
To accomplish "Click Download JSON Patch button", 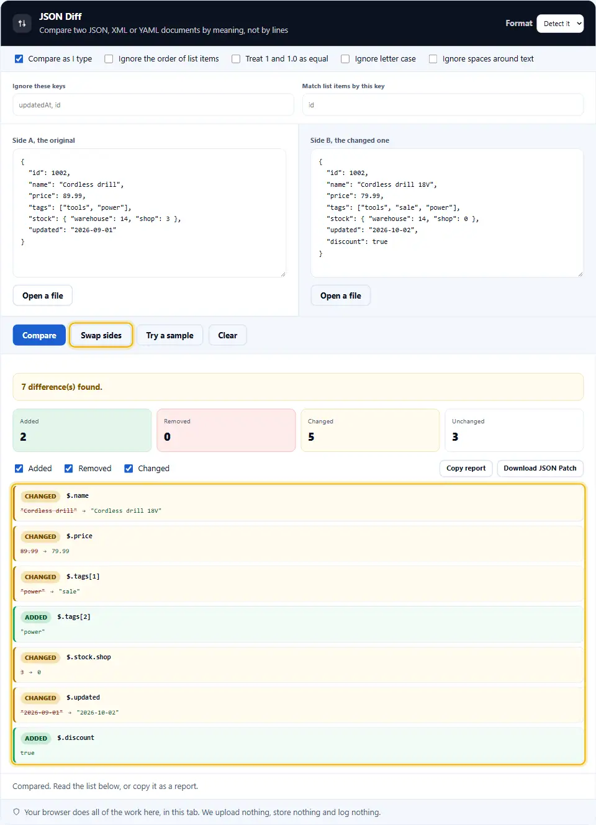I will coord(540,468).
